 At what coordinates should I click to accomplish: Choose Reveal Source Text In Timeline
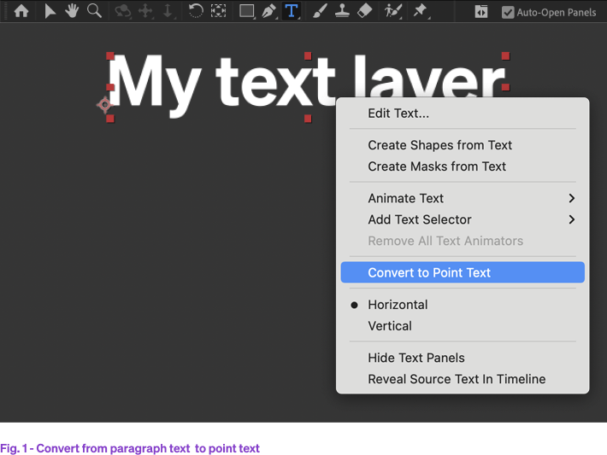[463, 379]
